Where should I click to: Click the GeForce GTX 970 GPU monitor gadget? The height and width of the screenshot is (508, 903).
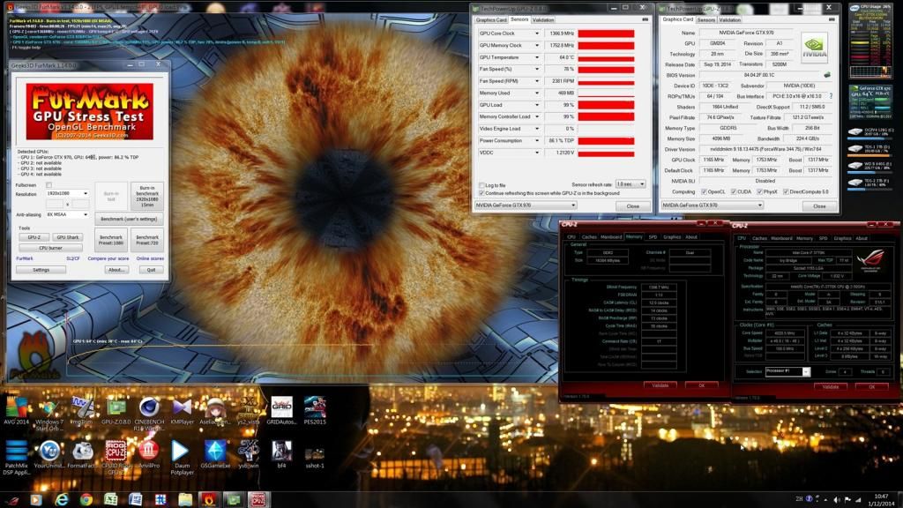[x=870, y=102]
